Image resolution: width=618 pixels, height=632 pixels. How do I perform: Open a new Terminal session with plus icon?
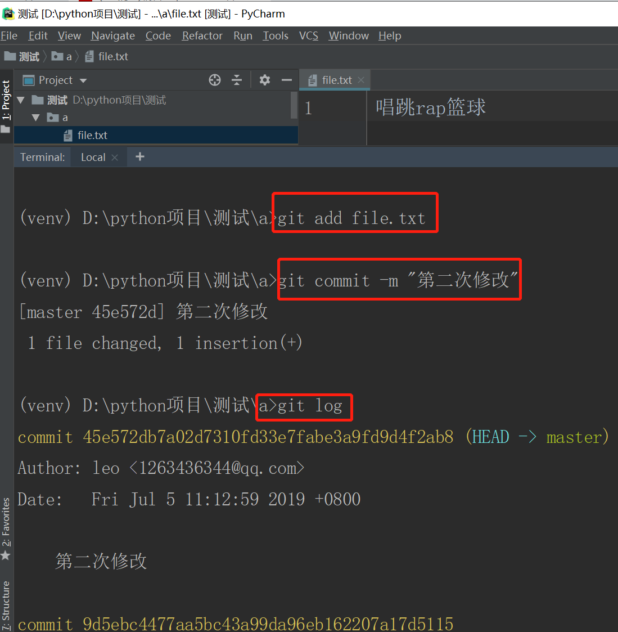coord(139,157)
